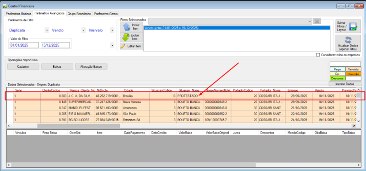Expand the Valor do Filtro dropdown arrow
Screen dimensions: 366x171
click(x=112, y=45)
